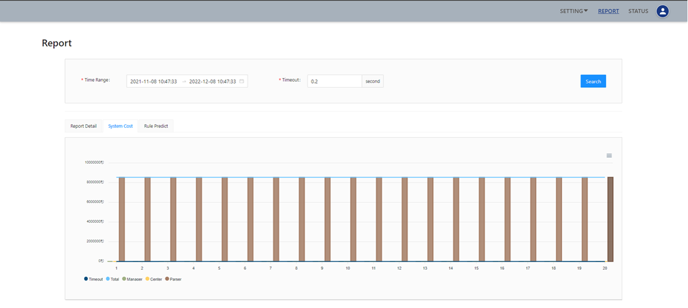The image size is (688, 308).
Task: Edit the Time Range end date
Action: click(x=213, y=81)
